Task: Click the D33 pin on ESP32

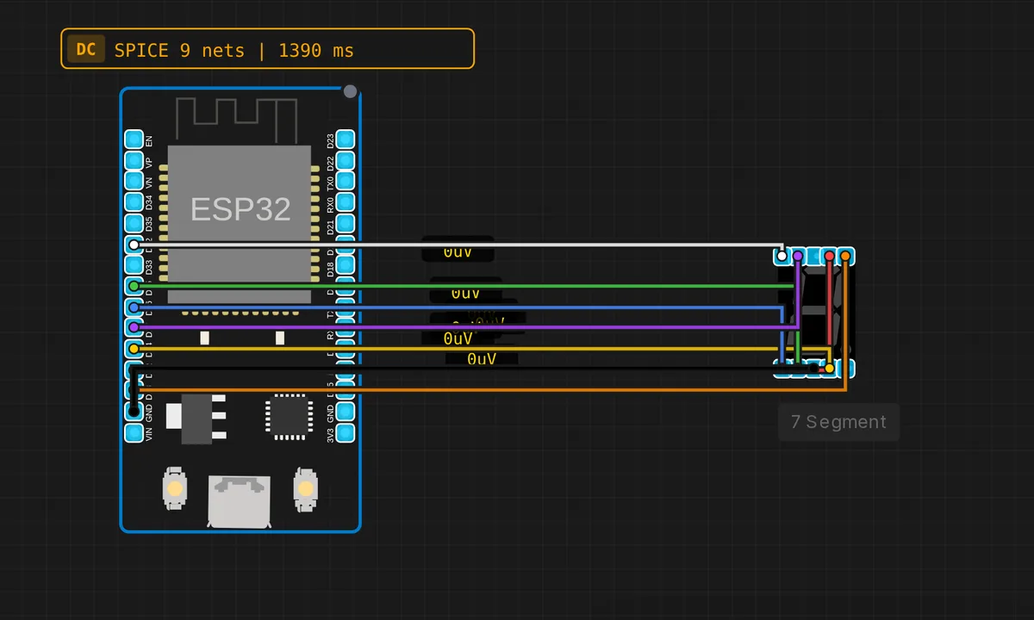Action: pyautogui.click(x=134, y=265)
